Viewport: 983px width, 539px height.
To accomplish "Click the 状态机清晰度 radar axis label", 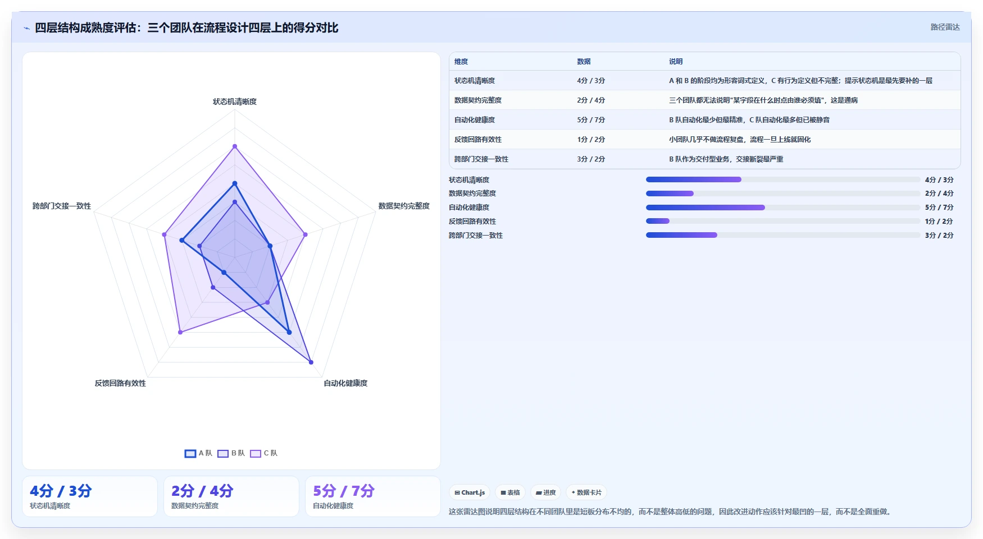I will click(x=235, y=102).
